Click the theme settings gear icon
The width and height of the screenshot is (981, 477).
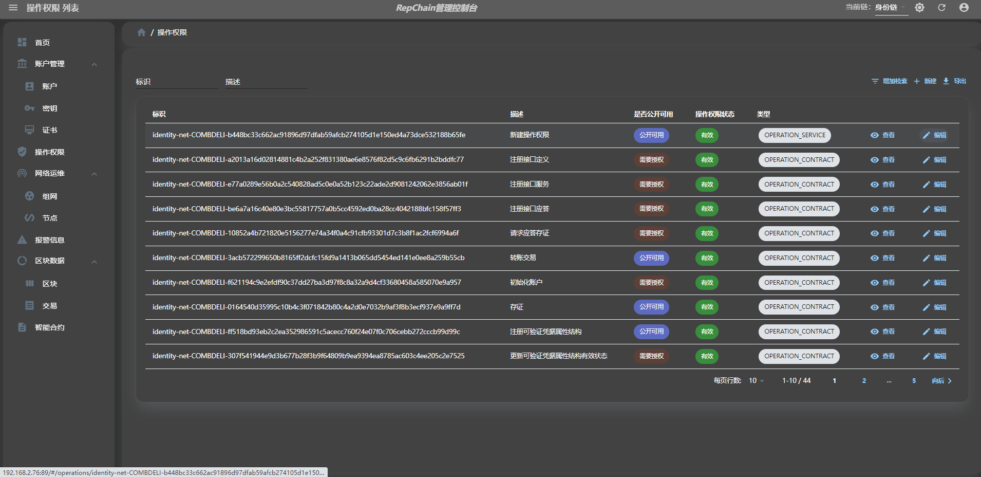pos(920,8)
